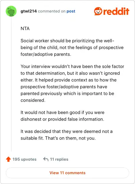
Task: Select paragraph beginning "Your interview wouldn't have"
Action: click(x=72, y=83)
